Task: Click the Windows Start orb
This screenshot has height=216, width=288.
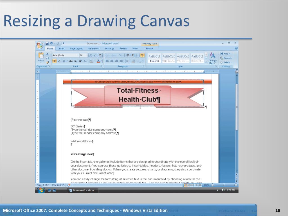Action: 41,190
